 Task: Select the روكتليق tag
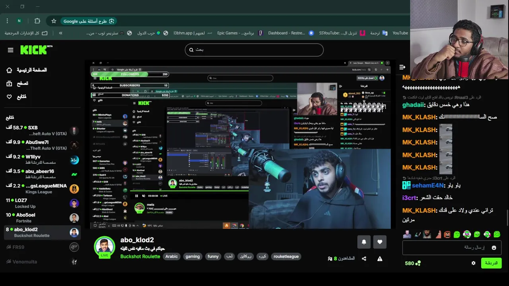click(x=246, y=257)
